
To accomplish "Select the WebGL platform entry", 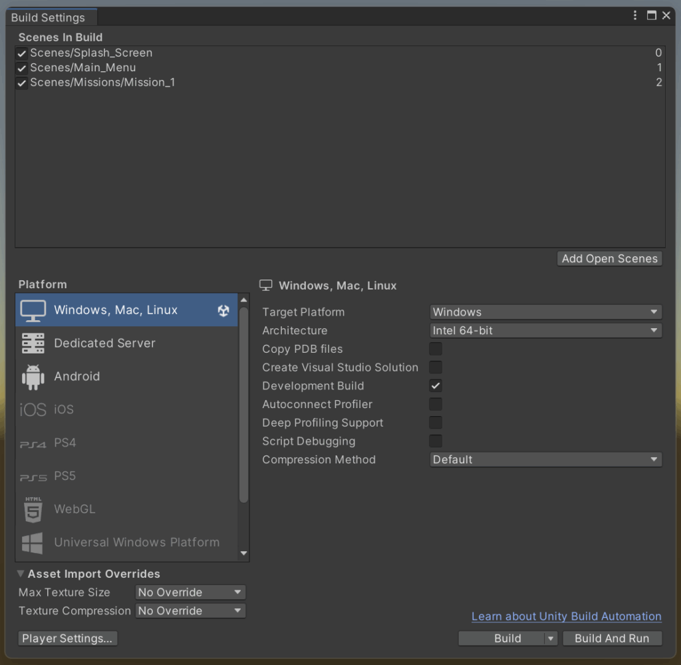I will pos(126,509).
